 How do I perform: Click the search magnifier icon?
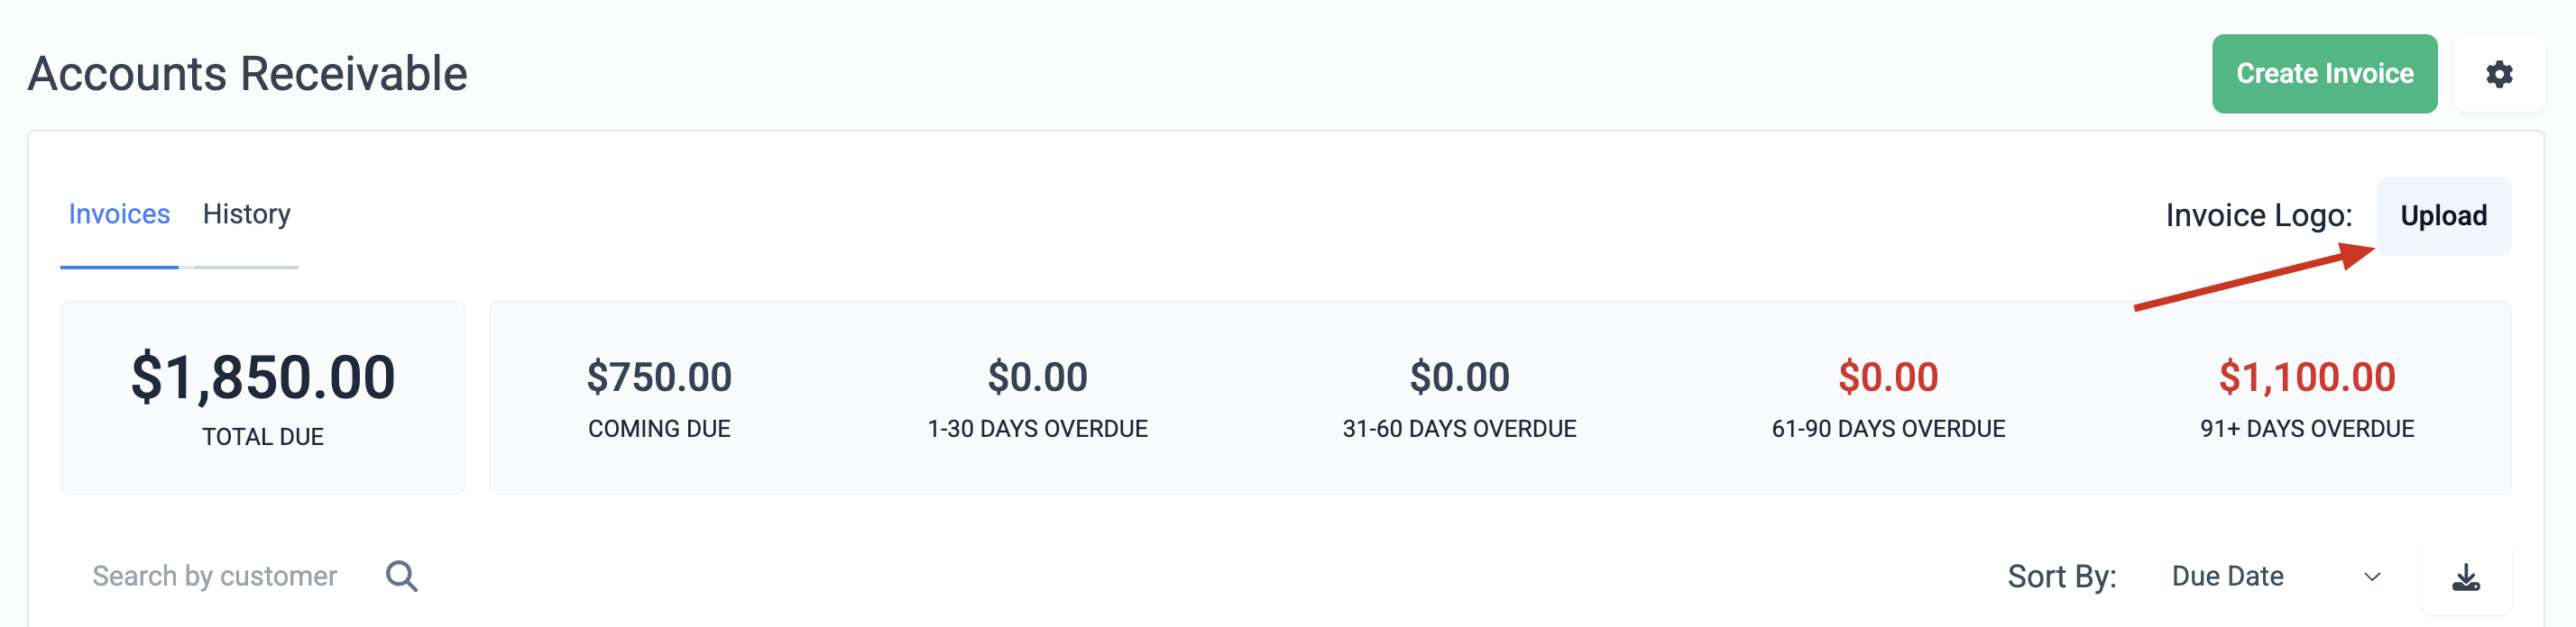[x=401, y=576]
